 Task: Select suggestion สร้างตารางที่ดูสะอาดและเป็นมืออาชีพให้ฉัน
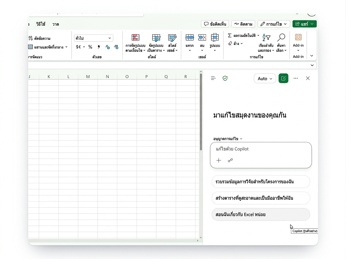coord(261,198)
